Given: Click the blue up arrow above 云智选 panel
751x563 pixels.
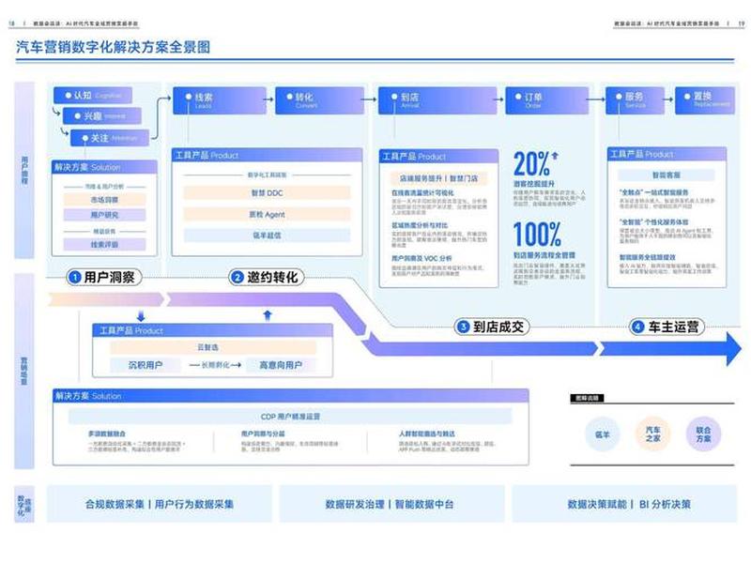Looking at the screenshot, I should pos(268,314).
